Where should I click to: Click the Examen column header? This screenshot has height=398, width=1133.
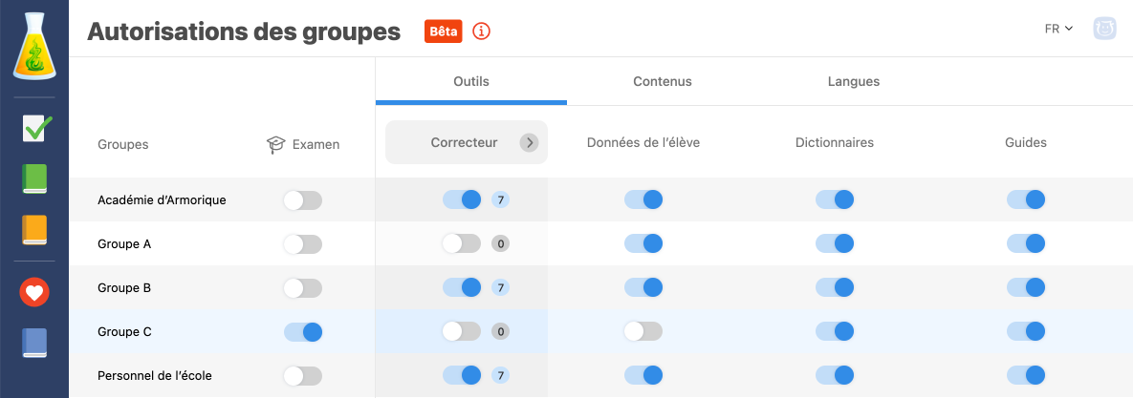pos(303,144)
